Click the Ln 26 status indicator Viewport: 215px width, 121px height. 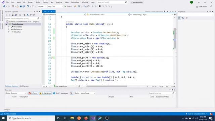click(154, 86)
